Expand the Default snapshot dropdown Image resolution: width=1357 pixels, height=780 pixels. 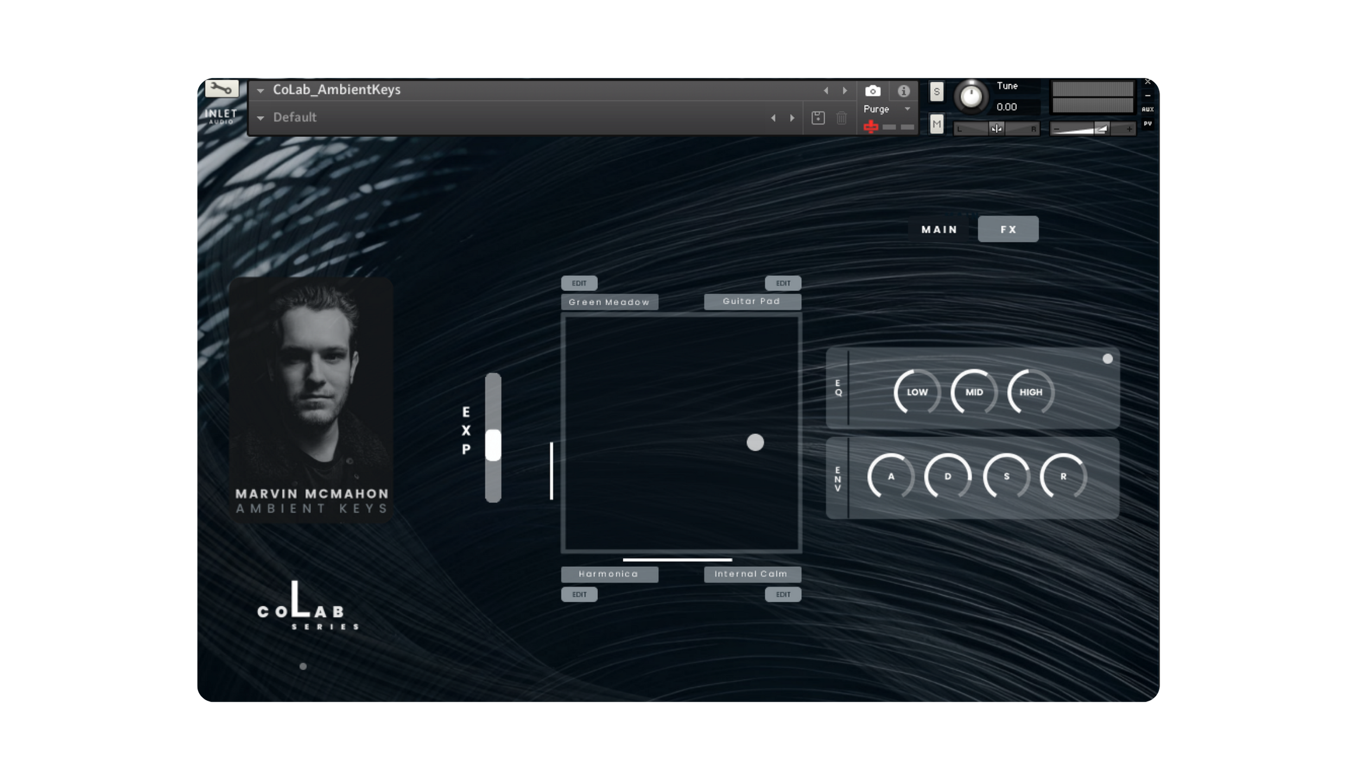[x=261, y=118]
